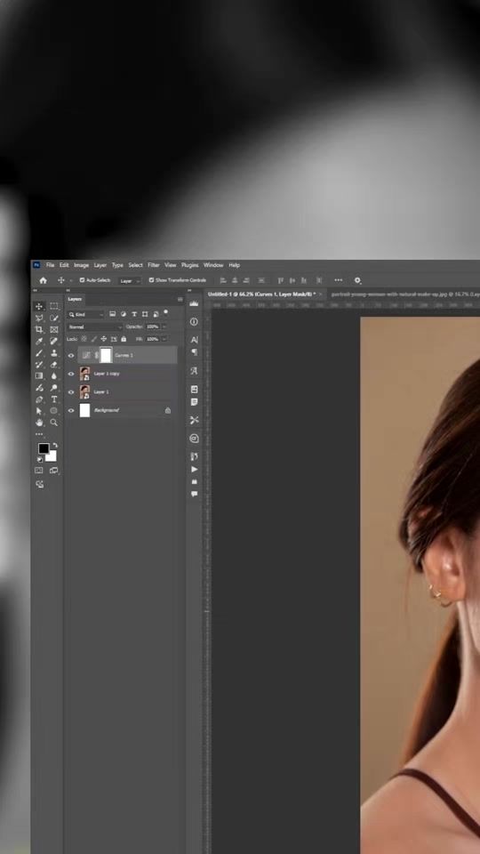Screen dimensions: 480x854
Task: Switch to the portrait-young-woman document tab
Action: pos(405,294)
